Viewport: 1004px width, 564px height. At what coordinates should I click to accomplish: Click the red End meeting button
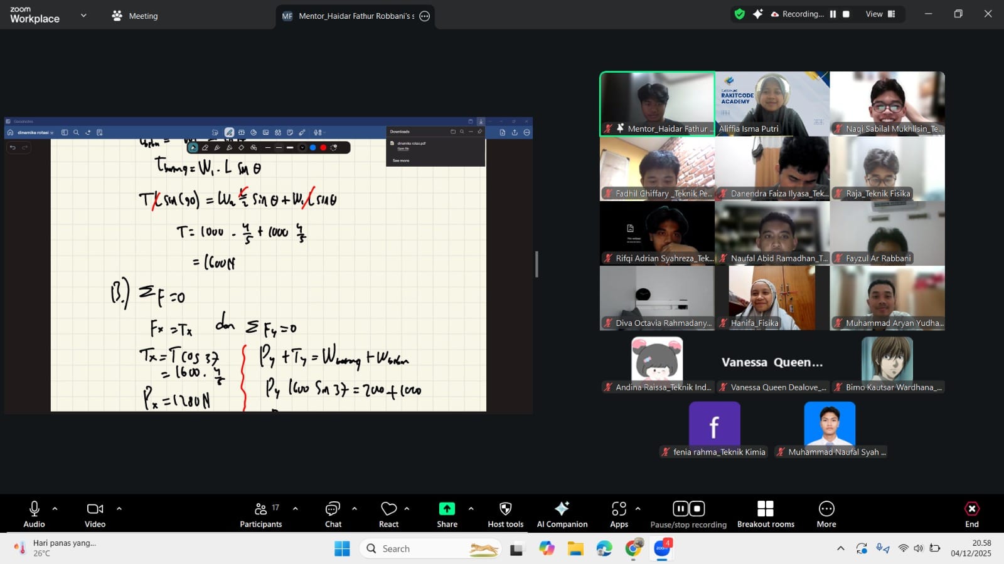tap(971, 514)
